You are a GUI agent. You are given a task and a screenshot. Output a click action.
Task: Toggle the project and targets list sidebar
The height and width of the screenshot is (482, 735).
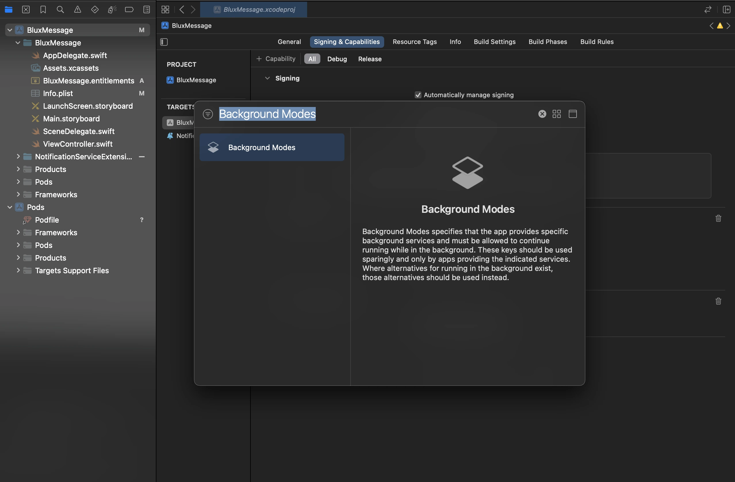[164, 42]
